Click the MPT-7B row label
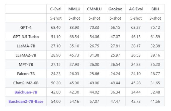This screenshot has height=111, width=171. click(x=26, y=64)
